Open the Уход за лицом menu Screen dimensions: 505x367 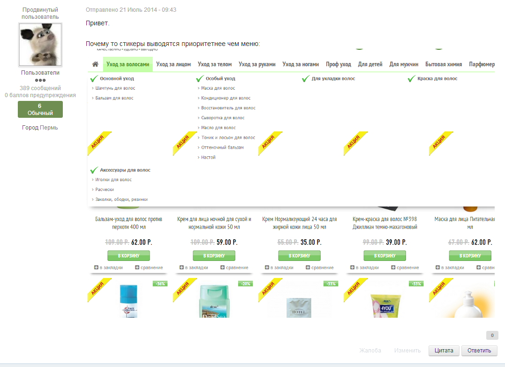pyautogui.click(x=173, y=64)
